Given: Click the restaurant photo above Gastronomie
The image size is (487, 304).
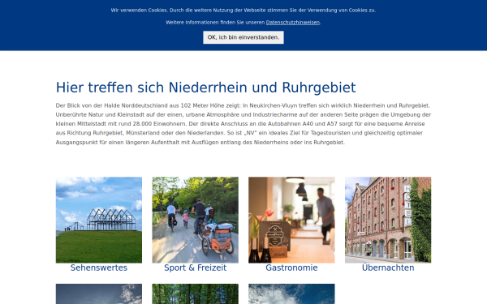Looking at the screenshot, I should point(291,220).
